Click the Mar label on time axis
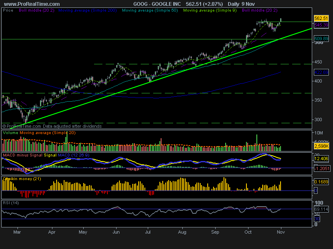Viewport: 333px width, 249px height. coord(17,232)
